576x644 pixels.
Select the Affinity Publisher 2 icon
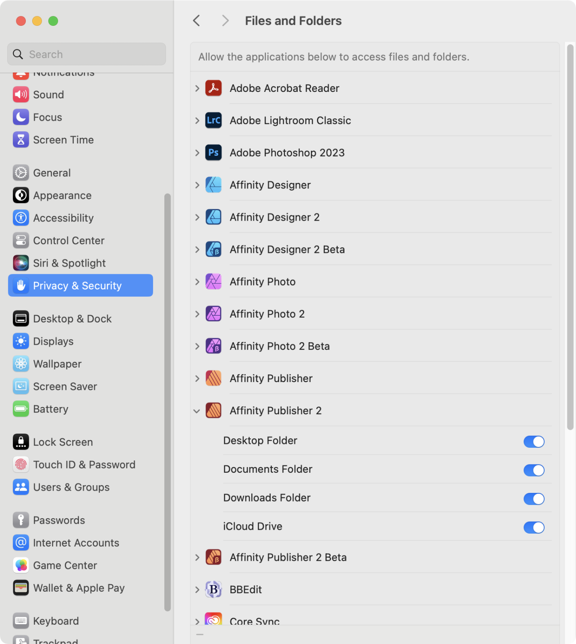point(213,410)
